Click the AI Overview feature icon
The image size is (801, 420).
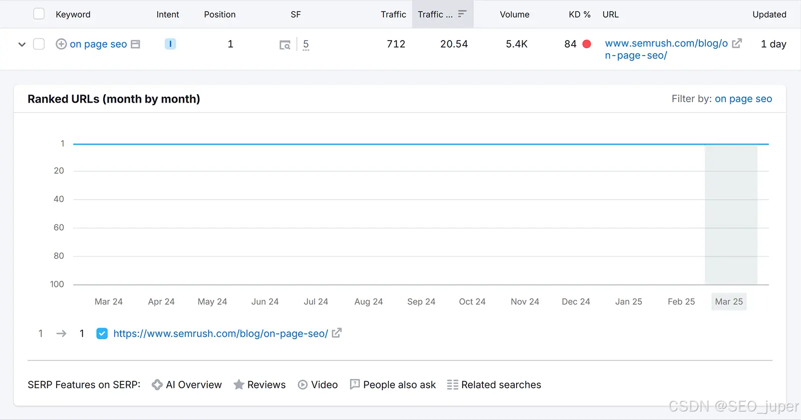[157, 384]
